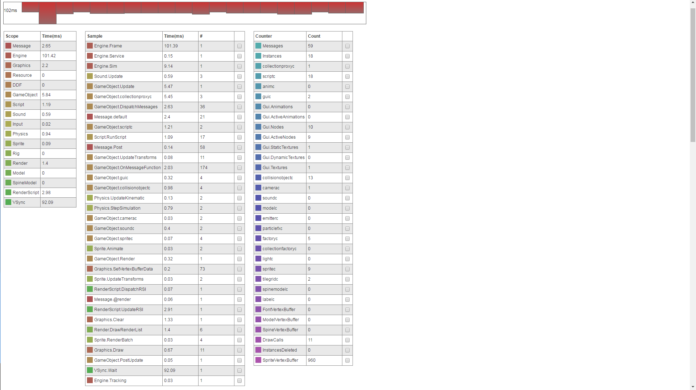Click the scrollbar up arrow
696x390 pixels.
coord(693,3)
